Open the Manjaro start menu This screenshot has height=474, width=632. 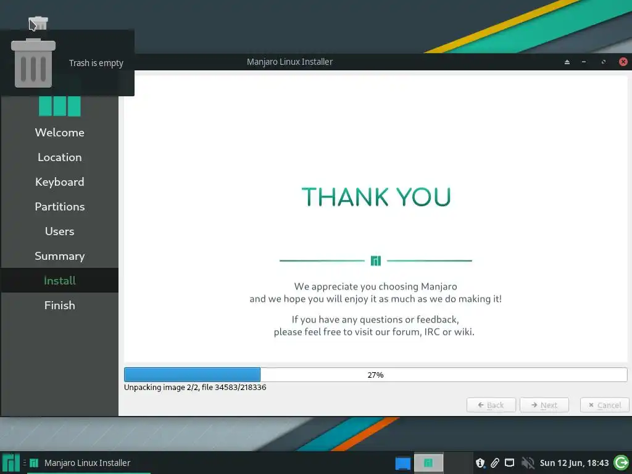(10, 463)
